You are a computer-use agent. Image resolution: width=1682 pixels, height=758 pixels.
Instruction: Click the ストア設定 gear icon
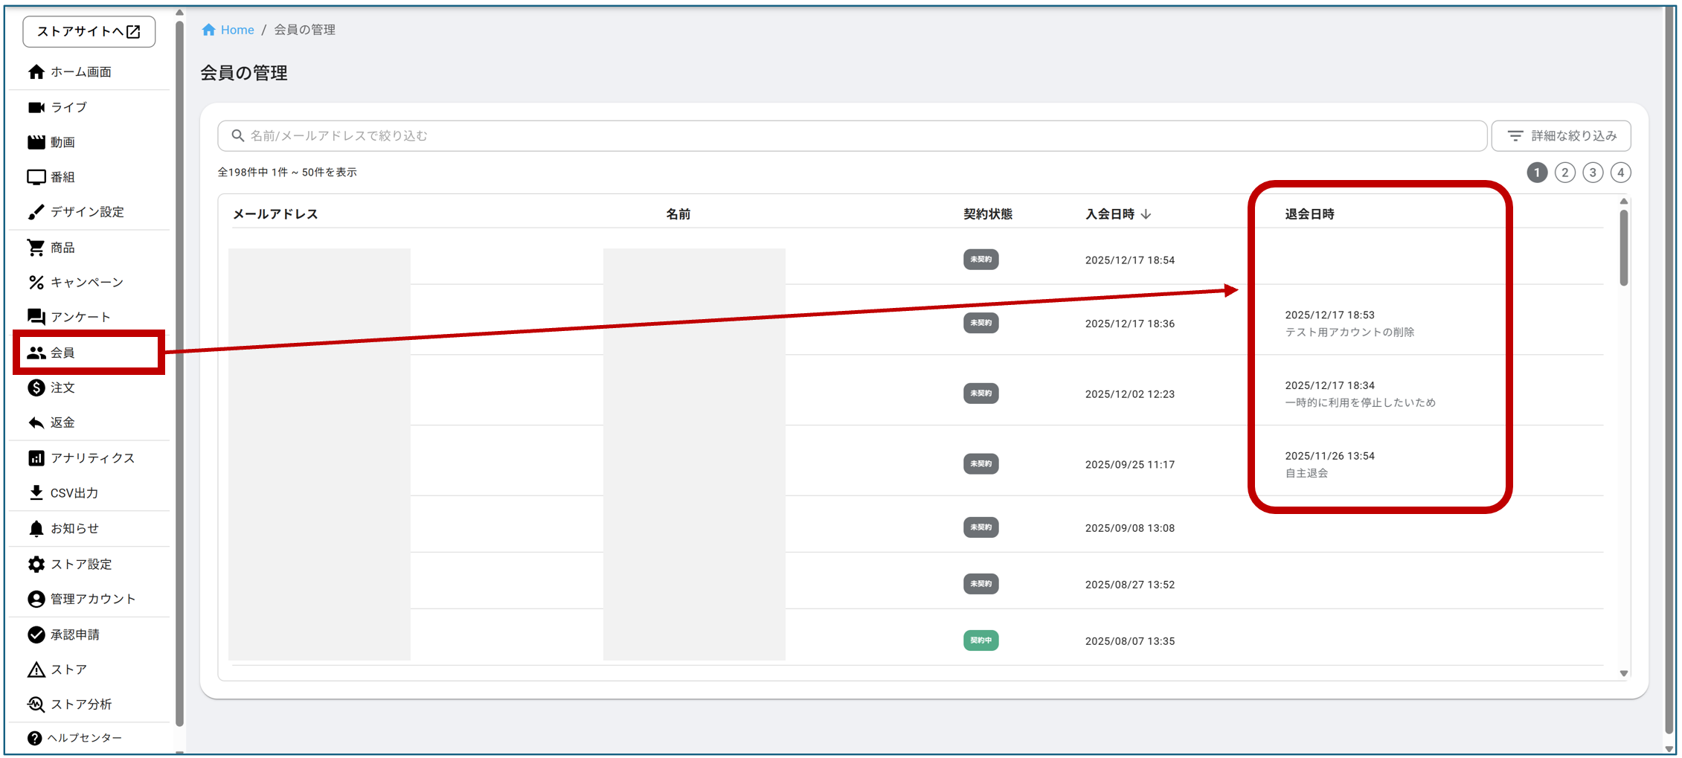pos(36,564)
